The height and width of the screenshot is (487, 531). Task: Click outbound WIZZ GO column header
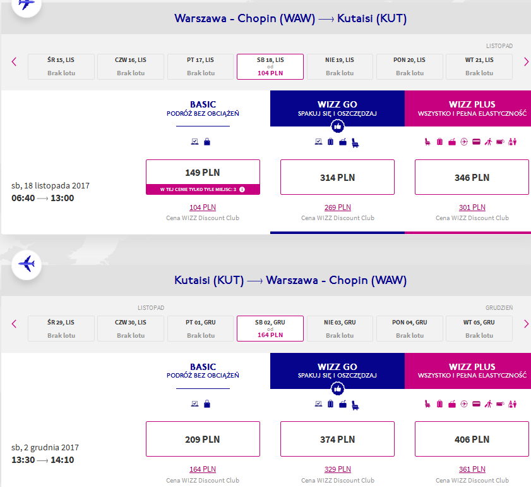(337, 109)
